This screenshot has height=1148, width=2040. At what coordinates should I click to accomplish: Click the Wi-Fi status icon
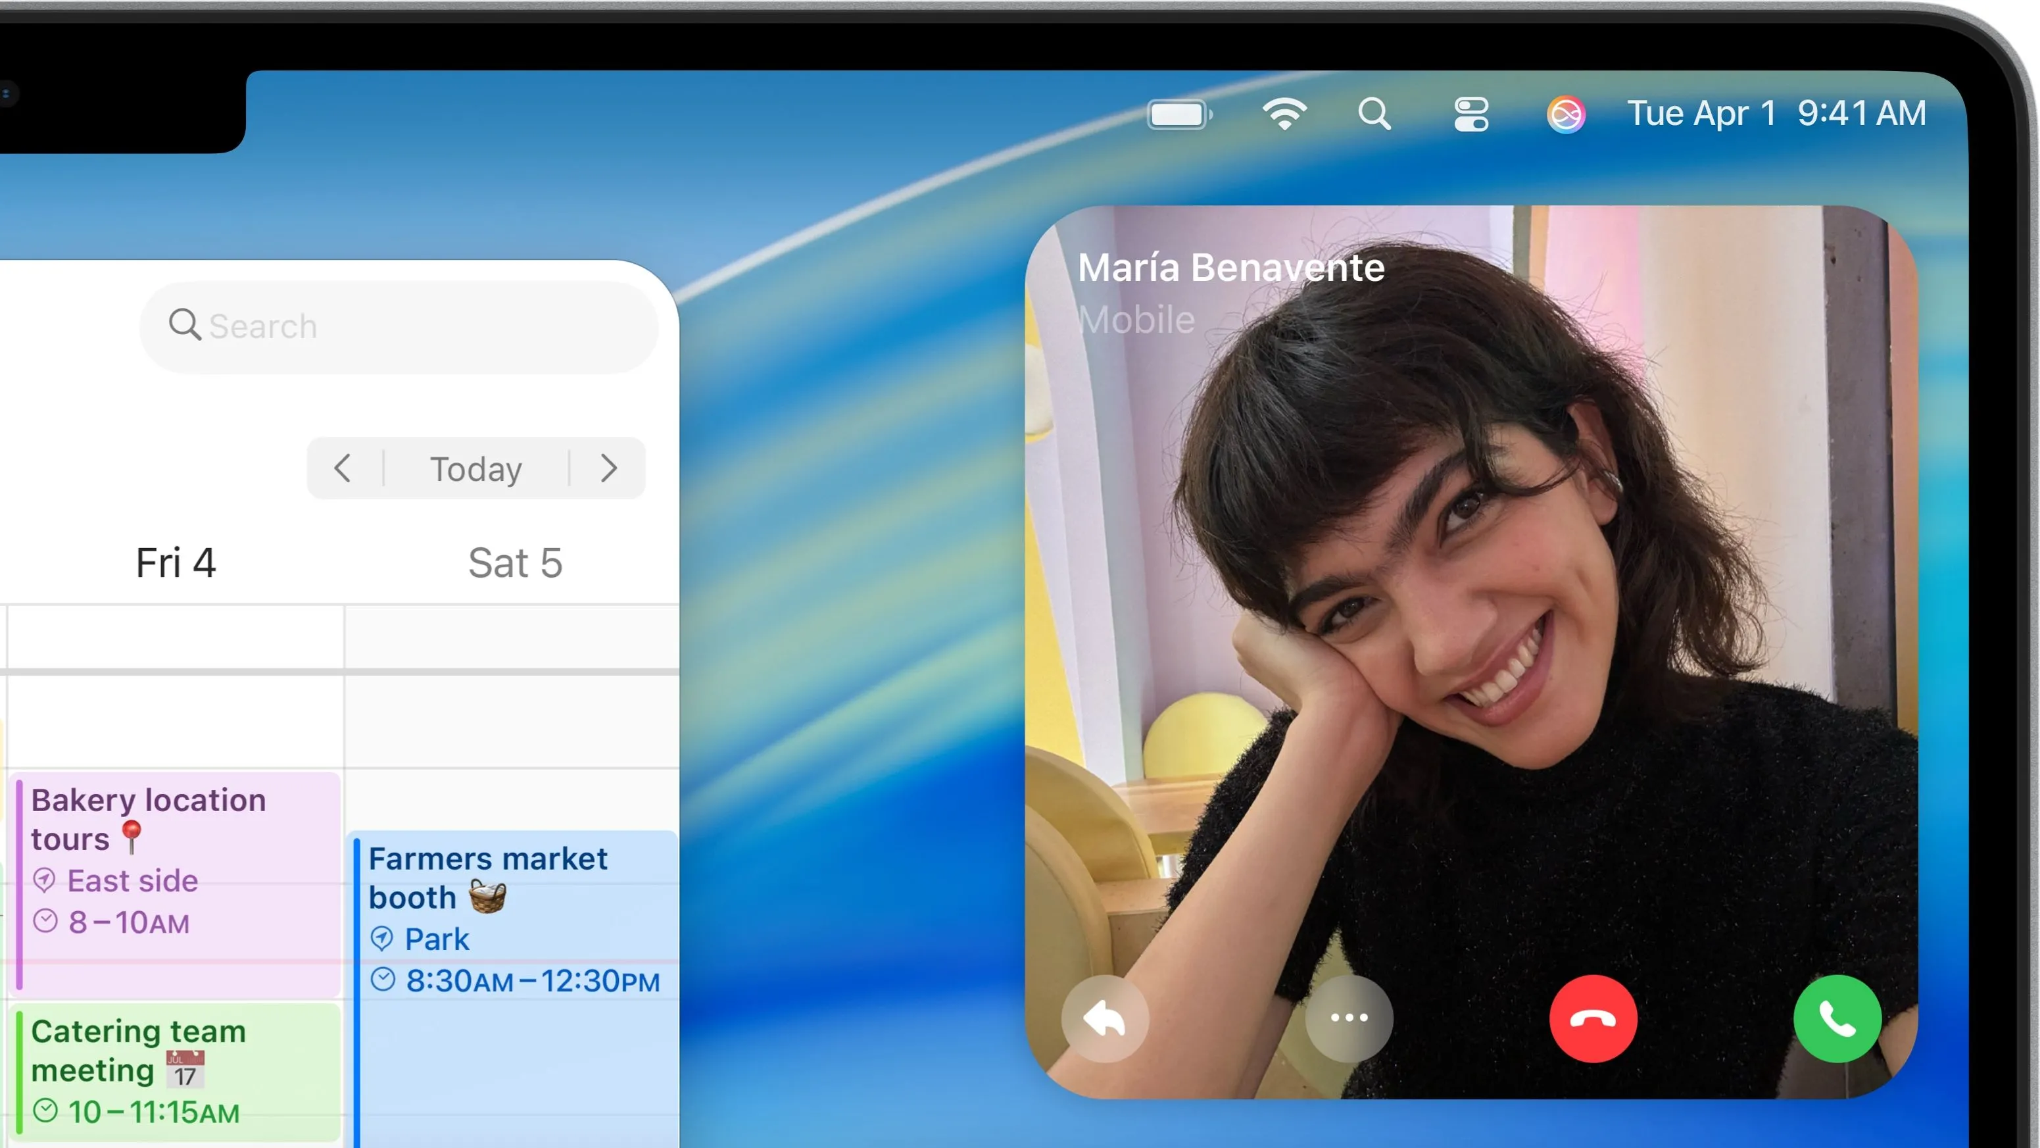[x=1284, y=114]
